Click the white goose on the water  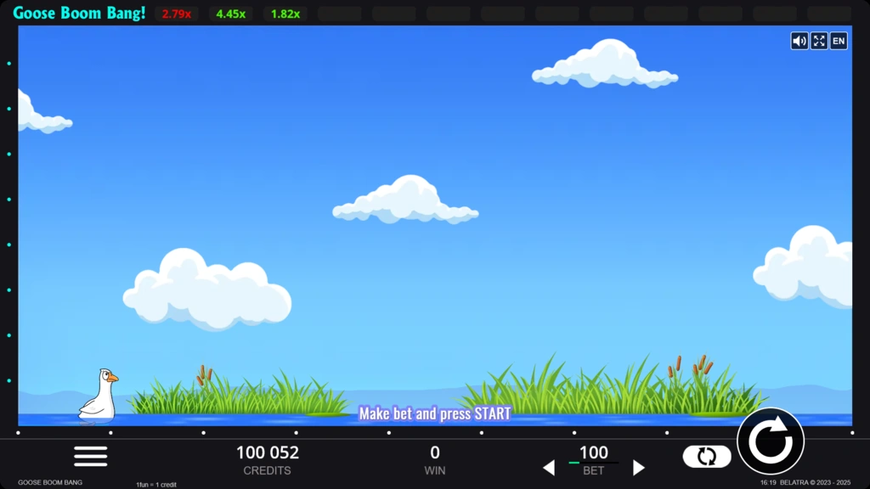(x=99, y=396)
